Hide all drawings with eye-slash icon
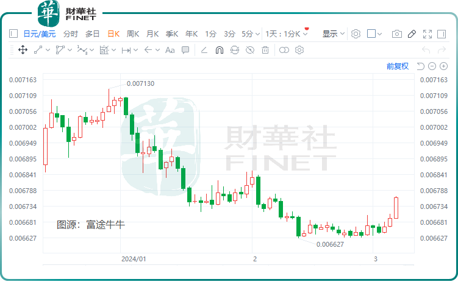 point(250,50)
